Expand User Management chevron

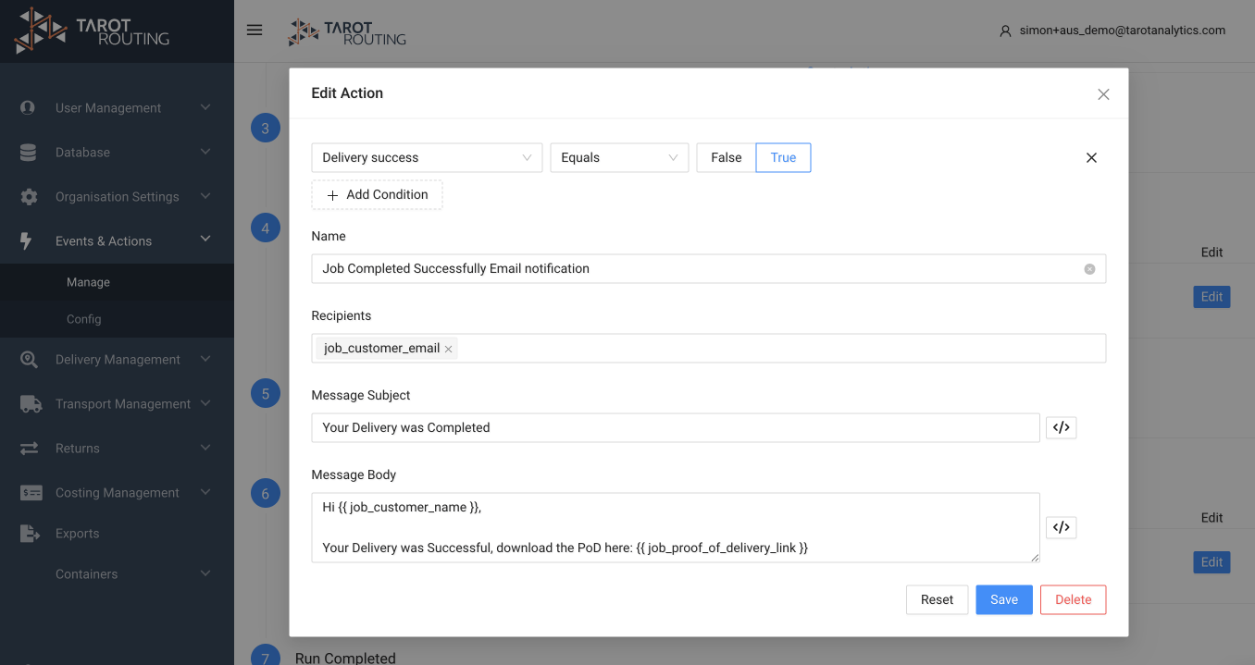(x=205, y=107)
